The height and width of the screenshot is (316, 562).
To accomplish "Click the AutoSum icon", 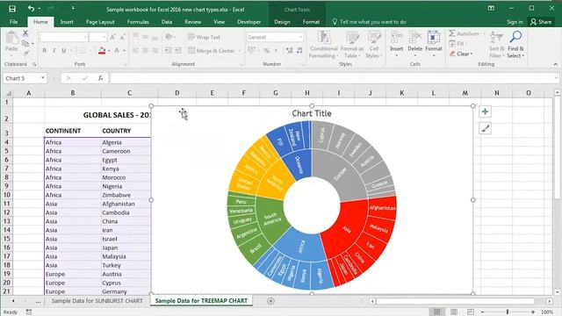I will pos(452,33).
